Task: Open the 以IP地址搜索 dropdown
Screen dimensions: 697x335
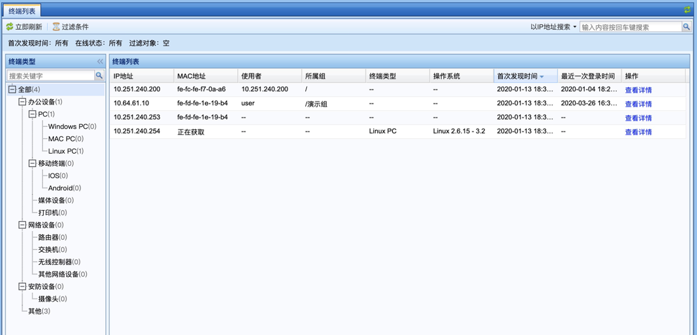Action: coord(554,27)
